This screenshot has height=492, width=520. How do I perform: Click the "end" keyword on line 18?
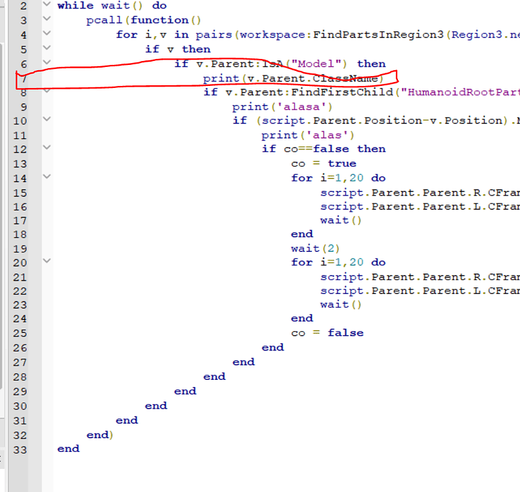(x=302, y=234)
